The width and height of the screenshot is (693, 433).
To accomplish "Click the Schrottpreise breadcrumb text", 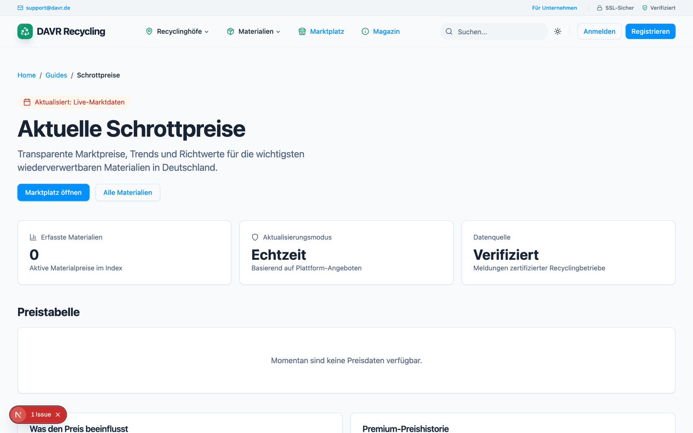I will click(98, 75).
